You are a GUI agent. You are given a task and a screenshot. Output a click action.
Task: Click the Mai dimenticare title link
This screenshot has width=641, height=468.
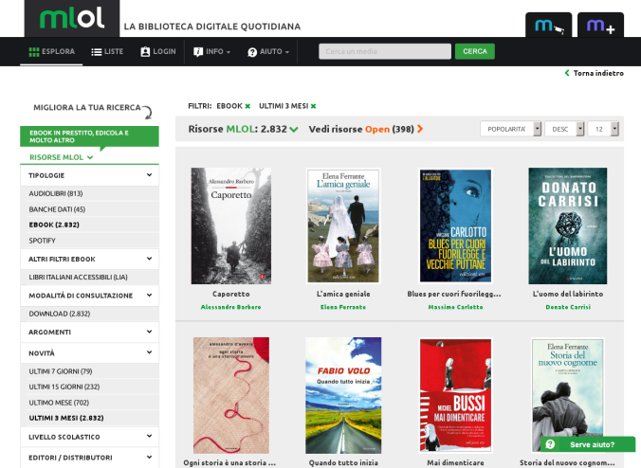pyautogui.click(x=455, y=462)
